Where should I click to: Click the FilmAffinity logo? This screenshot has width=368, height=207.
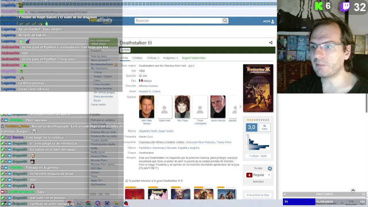(101, 20)
